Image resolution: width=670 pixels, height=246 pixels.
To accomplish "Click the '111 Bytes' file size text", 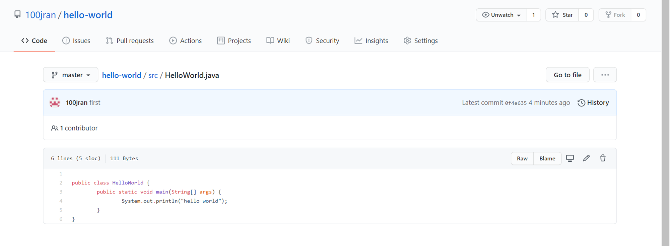I will [x=124, y=158].
